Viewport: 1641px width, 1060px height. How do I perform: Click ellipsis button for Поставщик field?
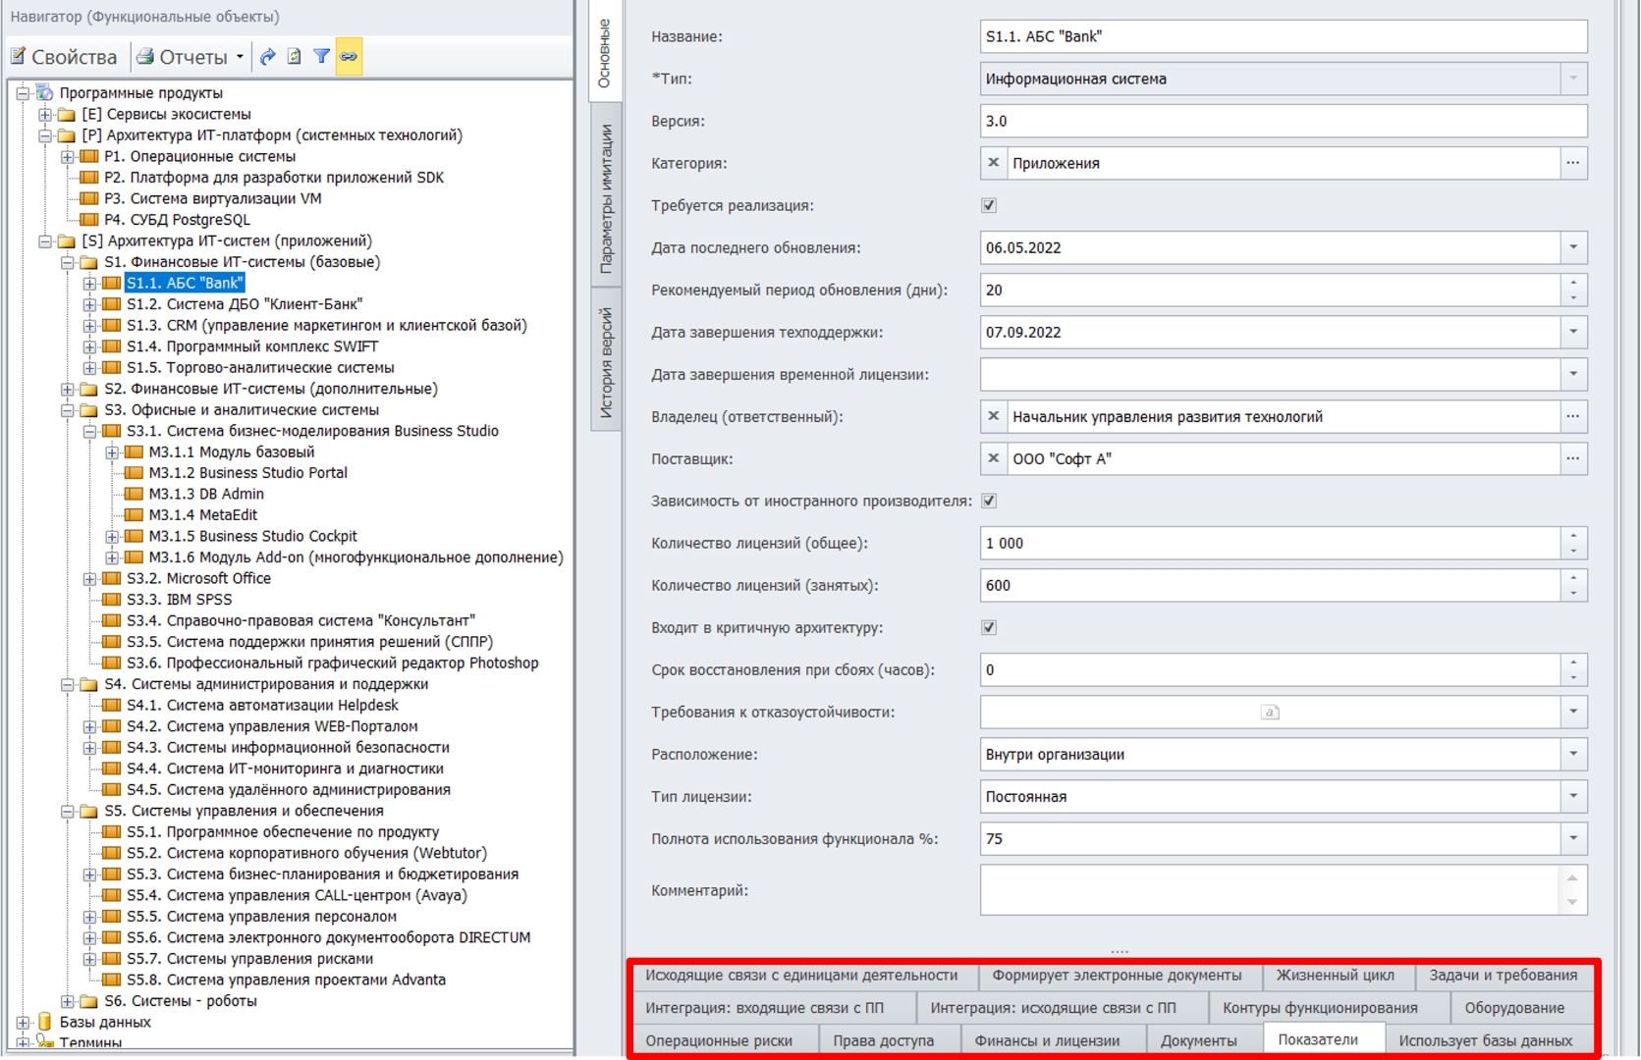1573,458
